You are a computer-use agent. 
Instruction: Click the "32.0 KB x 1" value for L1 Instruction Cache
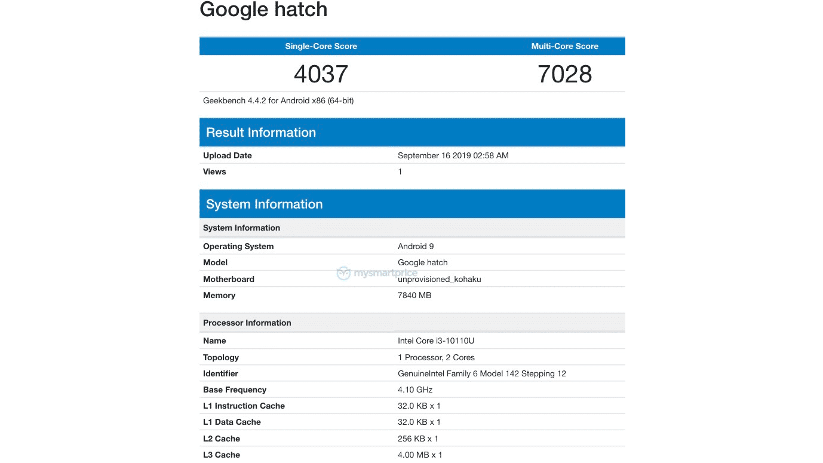(419, 406)
